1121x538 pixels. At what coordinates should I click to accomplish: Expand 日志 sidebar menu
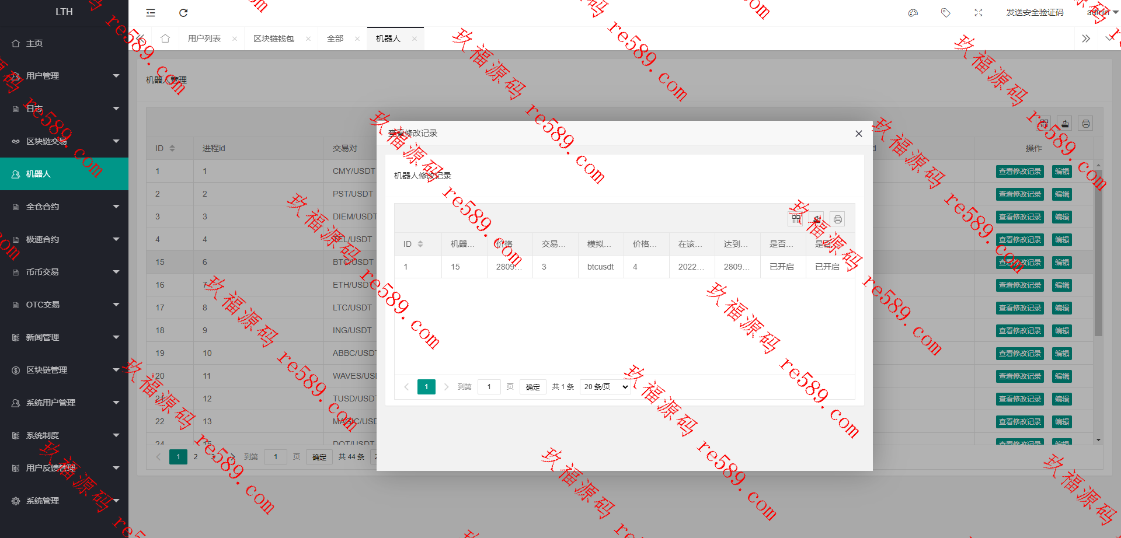click(x=64, y=109)
